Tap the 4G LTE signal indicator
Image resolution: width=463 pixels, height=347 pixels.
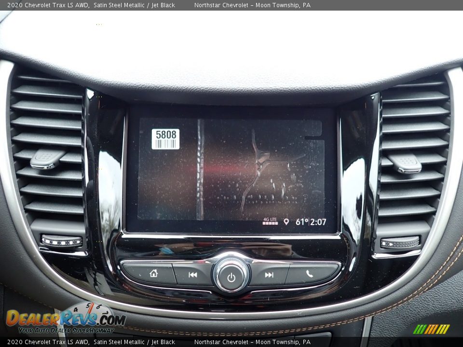click(x=270, y=221)
